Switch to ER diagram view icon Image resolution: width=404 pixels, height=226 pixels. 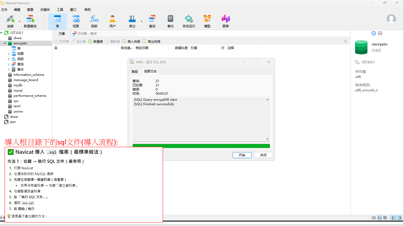(x=385, y=218)
